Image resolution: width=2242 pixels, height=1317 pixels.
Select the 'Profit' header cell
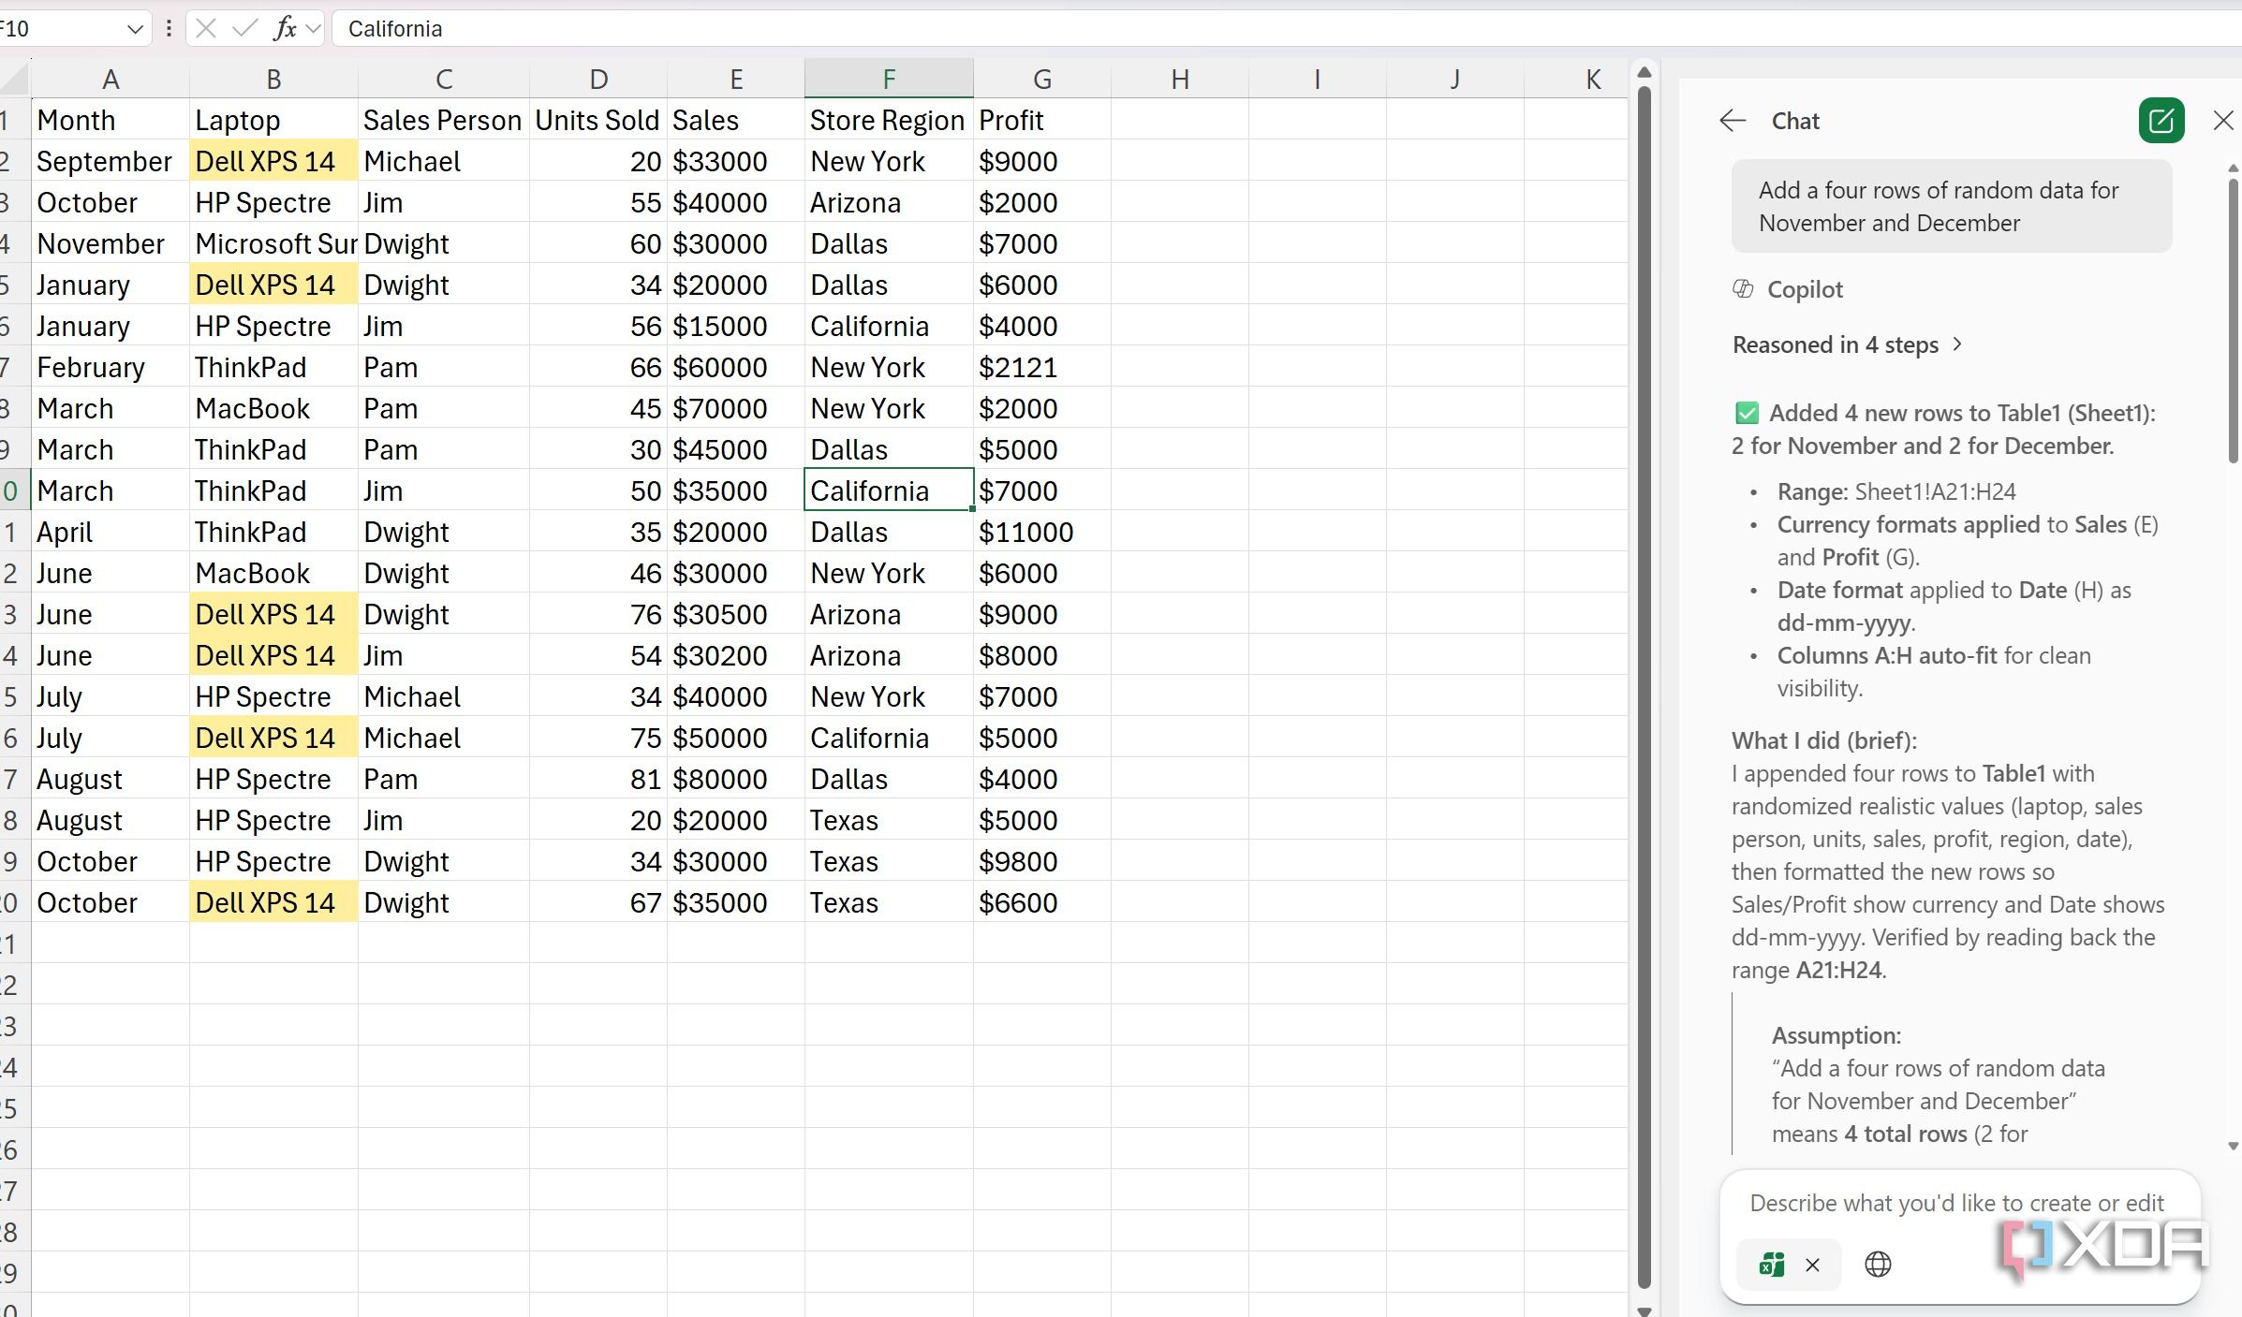click(x=1041, y=120)
